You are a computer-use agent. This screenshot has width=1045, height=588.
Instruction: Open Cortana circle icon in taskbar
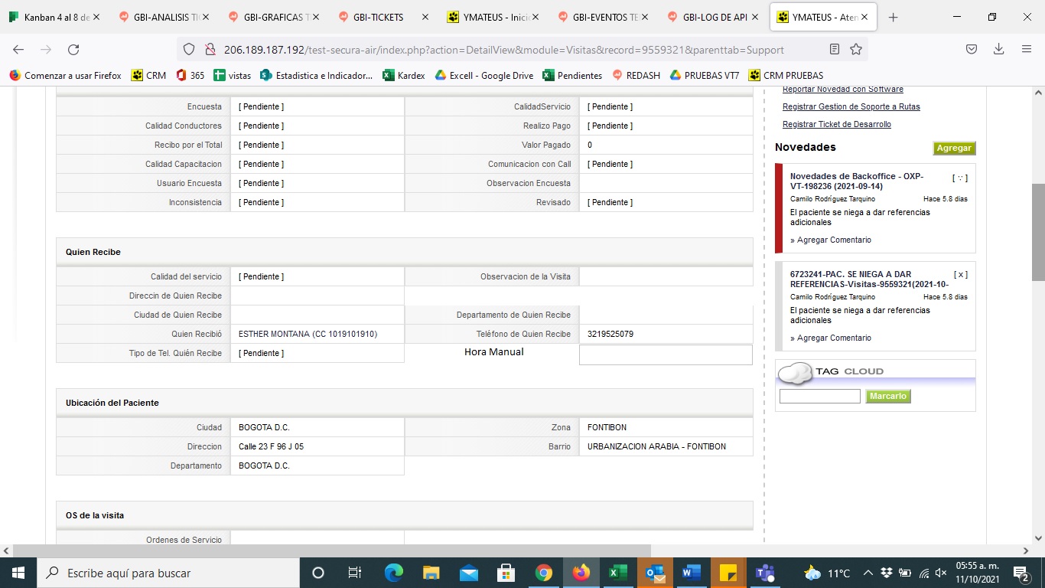318,573
